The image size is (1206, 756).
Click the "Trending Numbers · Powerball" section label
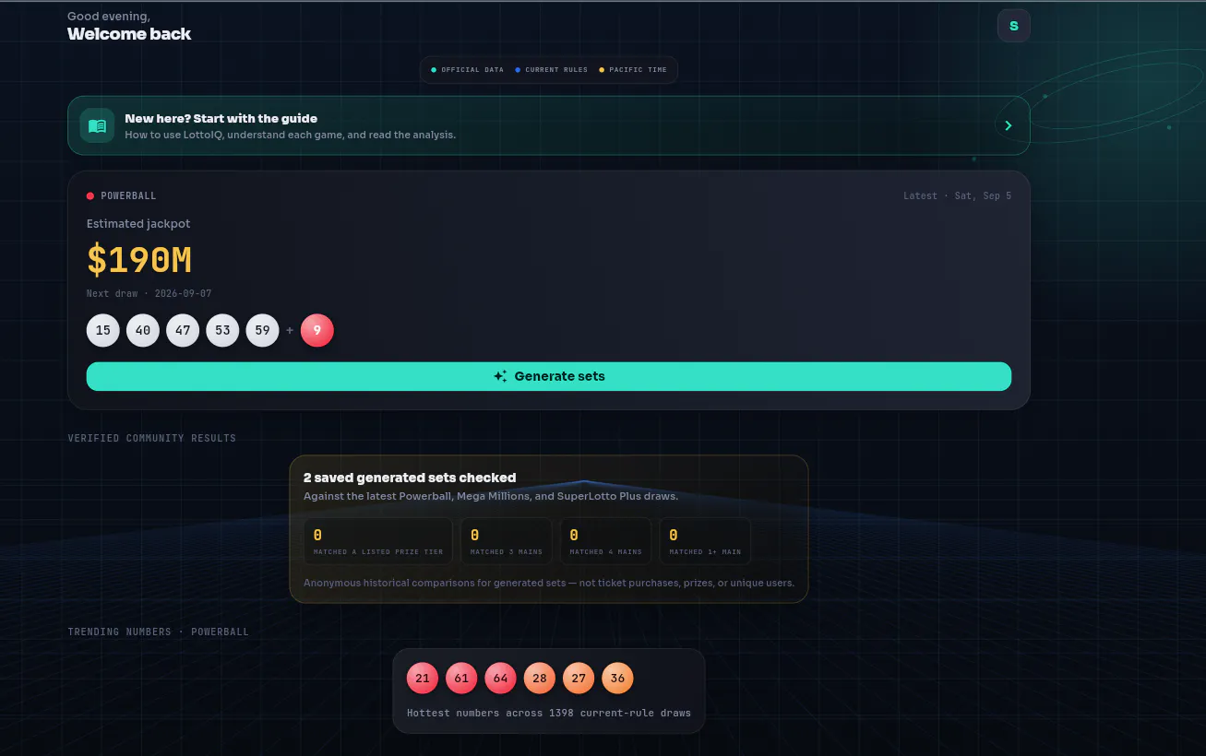(159, 632)
